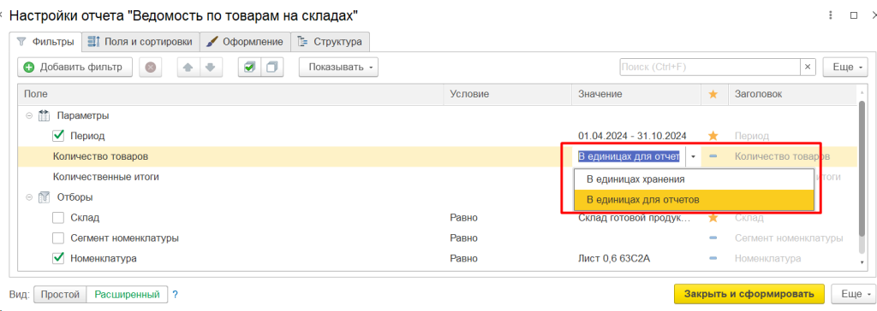This screenshot has width=877, height=311.
Task: Click the Поле column header
Action: [x=231, y=94]
